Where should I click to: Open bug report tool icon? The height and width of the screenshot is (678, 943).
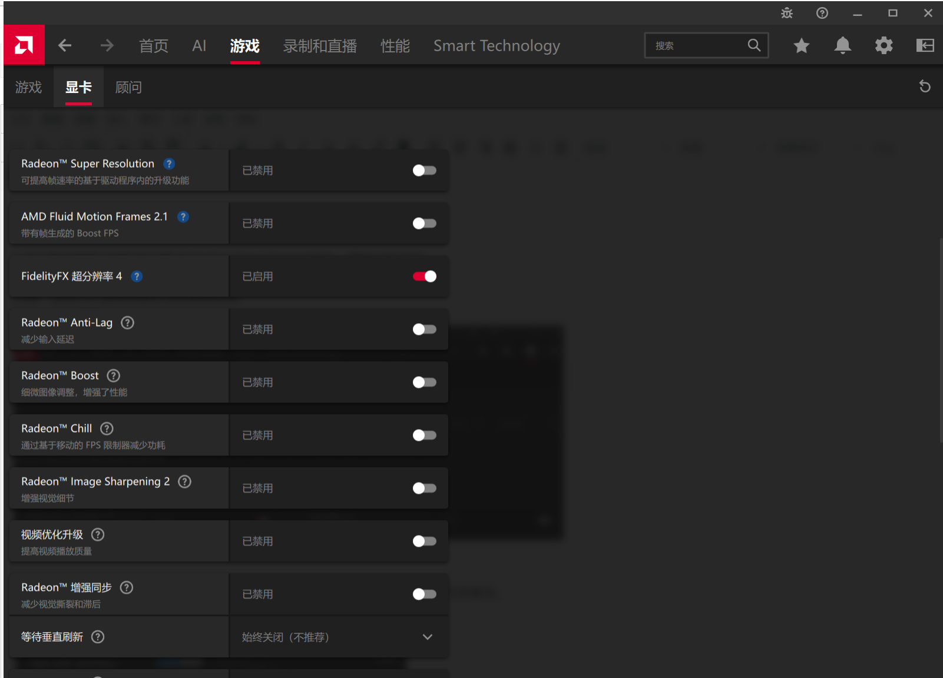pyautogui.click(x=787, y=13)
